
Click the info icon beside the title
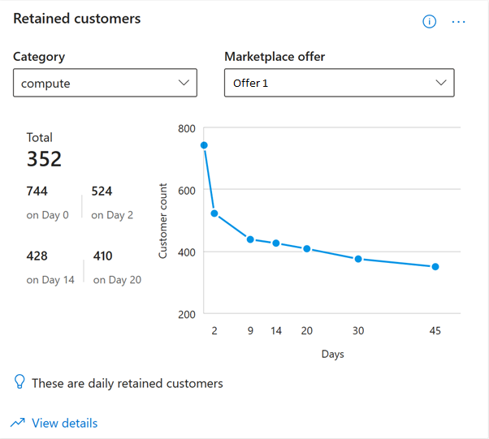pyautogui.click(x=430, y=22)
